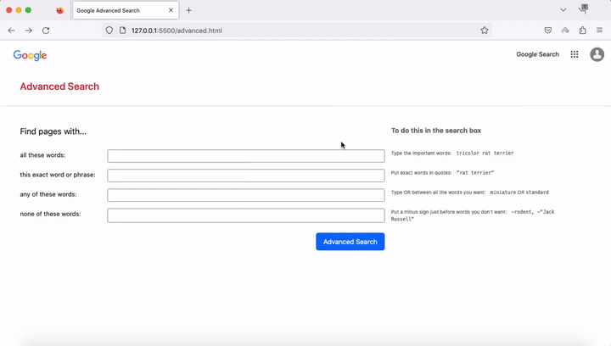This screenshot has width=611, height=346.
Task: Click the 'miniature OR standard' example text
Action: tap(519, 193)
